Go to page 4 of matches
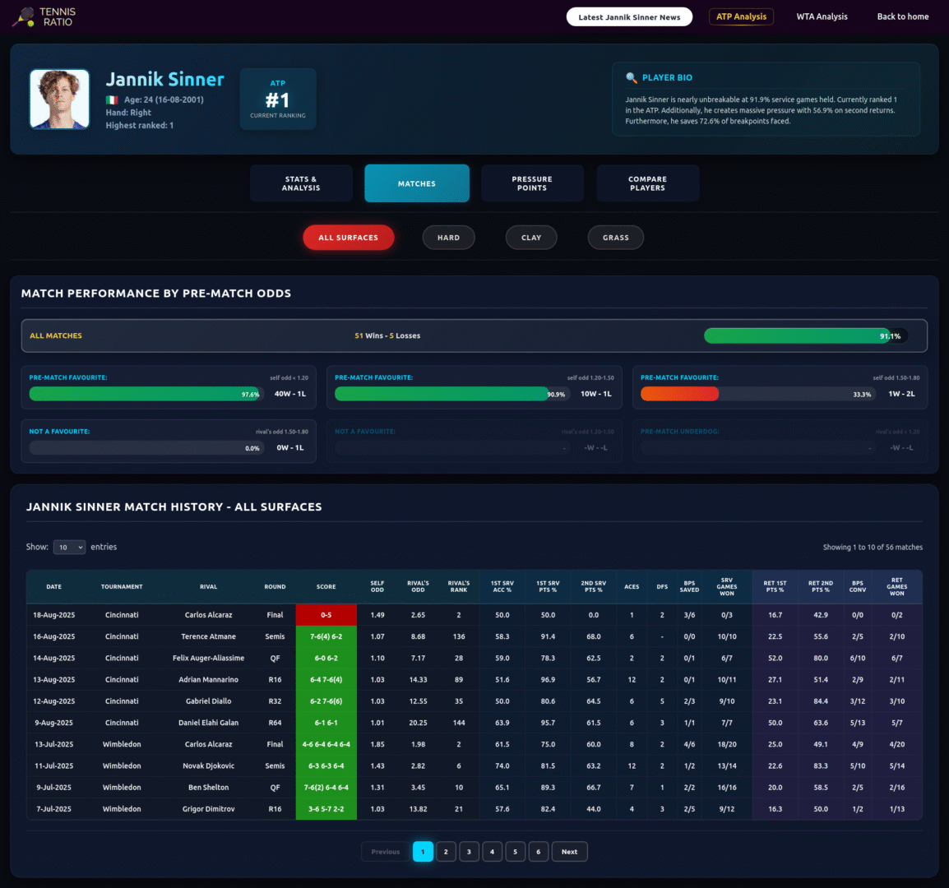This screenshot has height=888, width=949. pyautogui.click(x=492, y=852)
